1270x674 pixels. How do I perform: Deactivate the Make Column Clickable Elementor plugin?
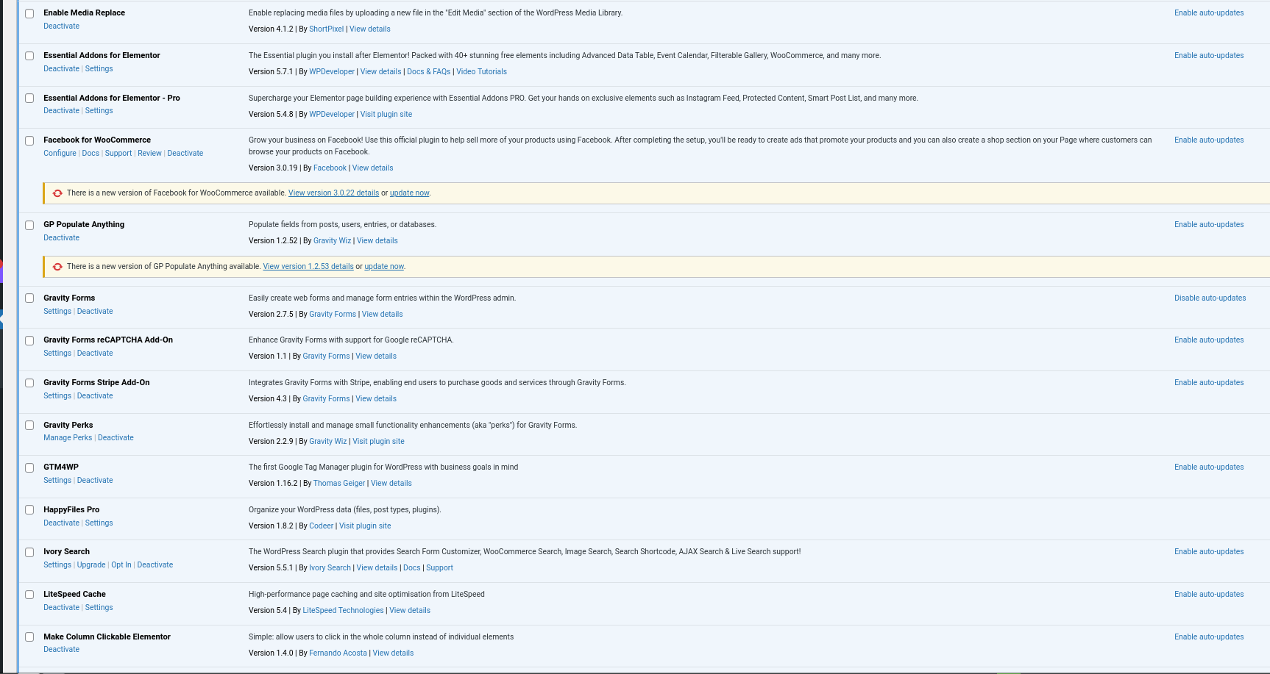coord(61,650)
